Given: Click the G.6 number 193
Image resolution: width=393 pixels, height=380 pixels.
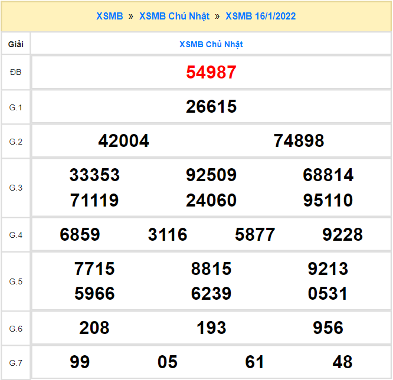Looking at the screenshot, I should point(211,328).
